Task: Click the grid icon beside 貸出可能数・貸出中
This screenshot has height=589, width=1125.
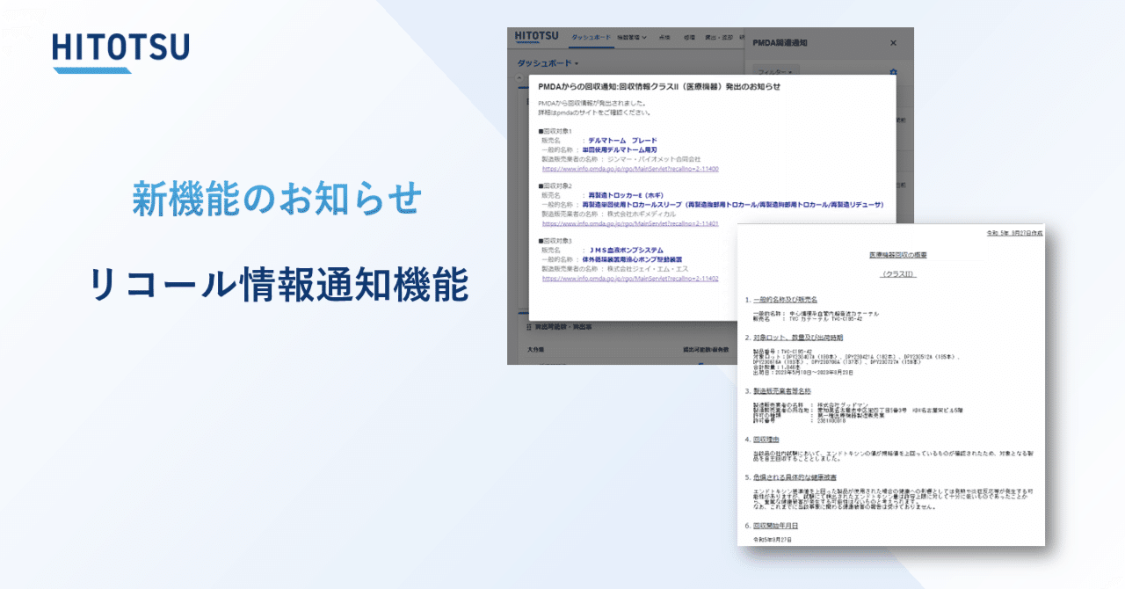Action: click(527, 328)
